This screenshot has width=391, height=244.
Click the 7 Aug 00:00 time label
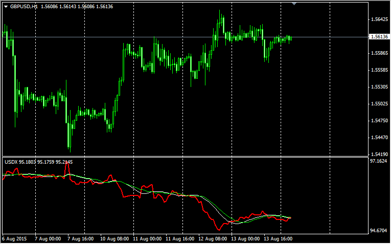(x=48, y=239)
